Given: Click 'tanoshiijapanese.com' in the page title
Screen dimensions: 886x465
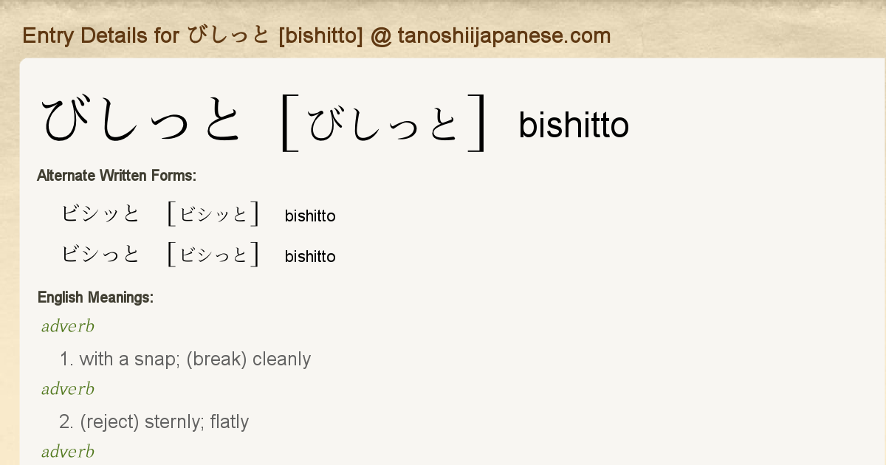Looking at the screenshot, I should pos(504,35).
